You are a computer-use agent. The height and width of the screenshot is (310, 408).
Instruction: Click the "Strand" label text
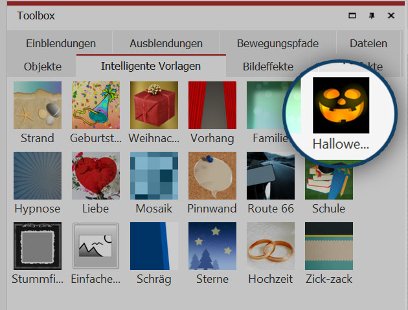(38, 138)
